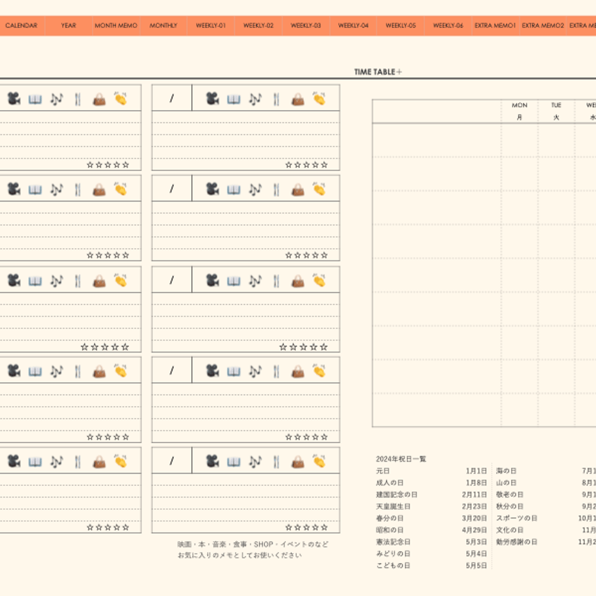Click the MON column header in time table
The image size is (596, 596).
click(x=519, y=111)
